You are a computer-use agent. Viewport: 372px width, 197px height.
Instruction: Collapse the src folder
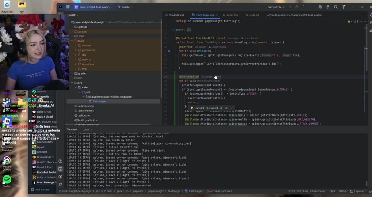[72, 83]
